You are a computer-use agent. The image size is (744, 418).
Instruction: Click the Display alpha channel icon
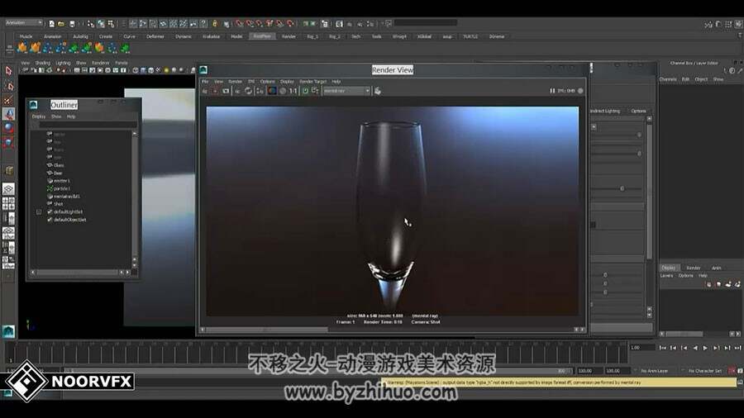tap(283, 91)
